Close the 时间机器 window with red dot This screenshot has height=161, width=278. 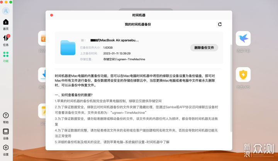coord(52,15)
